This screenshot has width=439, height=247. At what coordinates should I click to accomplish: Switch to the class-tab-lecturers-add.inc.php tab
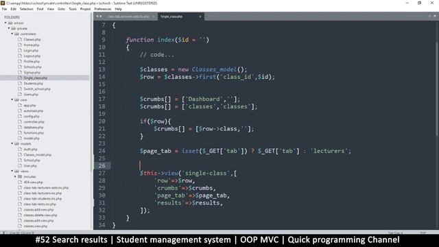(x=128, y=16)
